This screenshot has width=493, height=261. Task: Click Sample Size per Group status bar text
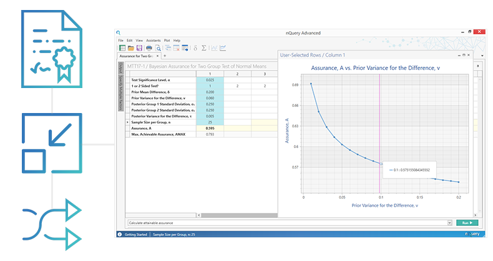tap(174, 235)
